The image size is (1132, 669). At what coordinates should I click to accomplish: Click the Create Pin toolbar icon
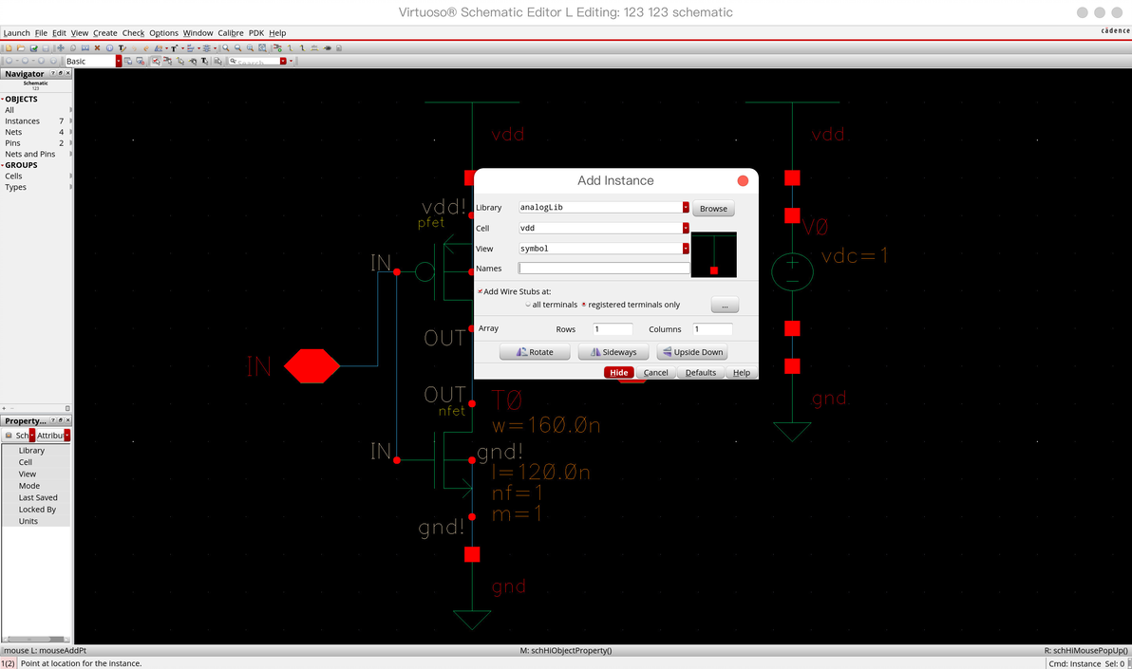click(327, 48)
